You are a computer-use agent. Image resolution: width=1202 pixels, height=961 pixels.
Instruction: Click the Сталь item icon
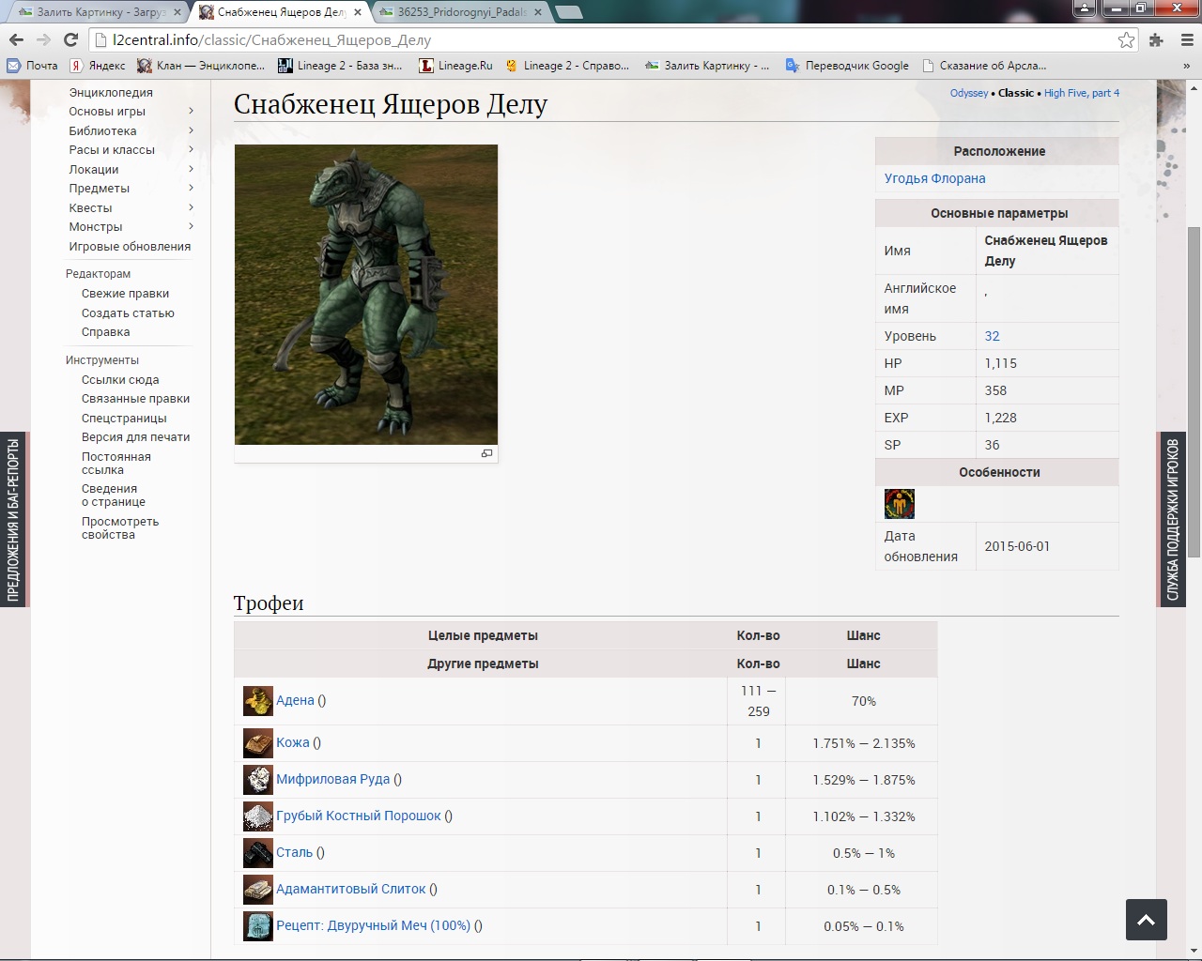tap(258, 852)
